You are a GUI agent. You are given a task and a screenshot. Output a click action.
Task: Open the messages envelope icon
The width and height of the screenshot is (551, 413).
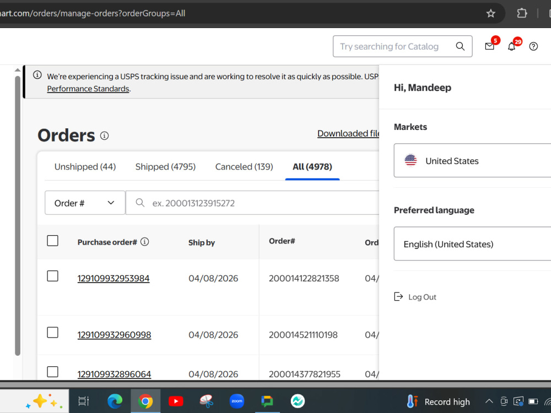[489, 46]
